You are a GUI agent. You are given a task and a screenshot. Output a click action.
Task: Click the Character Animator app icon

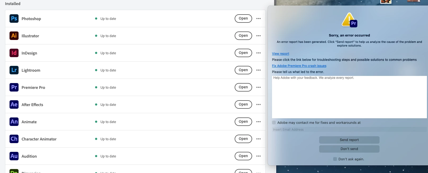(14, 139)
